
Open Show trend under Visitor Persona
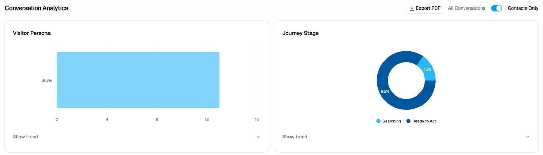click(x=25, y=137)
